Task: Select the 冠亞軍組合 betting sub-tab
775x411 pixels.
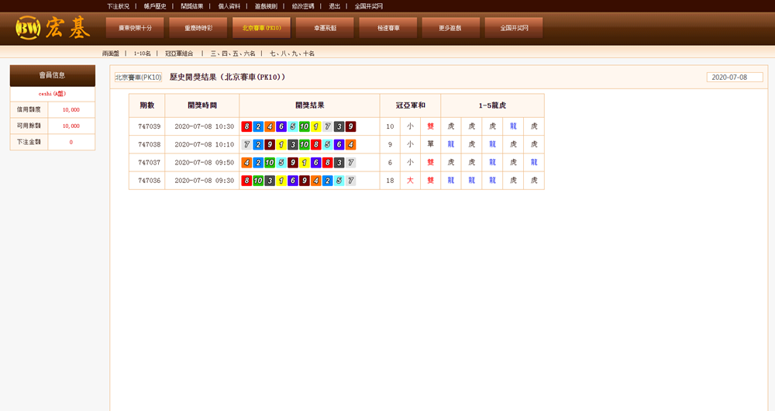Action: tap(179, 54)
